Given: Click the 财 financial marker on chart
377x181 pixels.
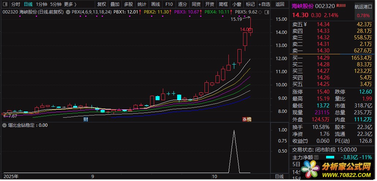Looking at the screenshot, I should coord(86,119).
